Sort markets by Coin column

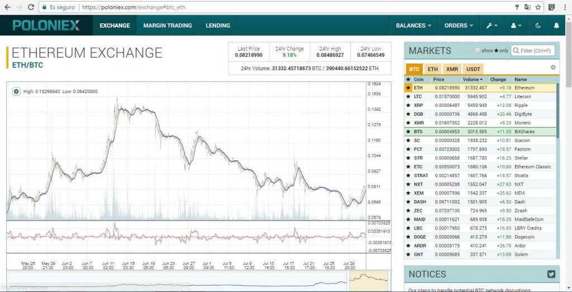click(x=418, y=79)
